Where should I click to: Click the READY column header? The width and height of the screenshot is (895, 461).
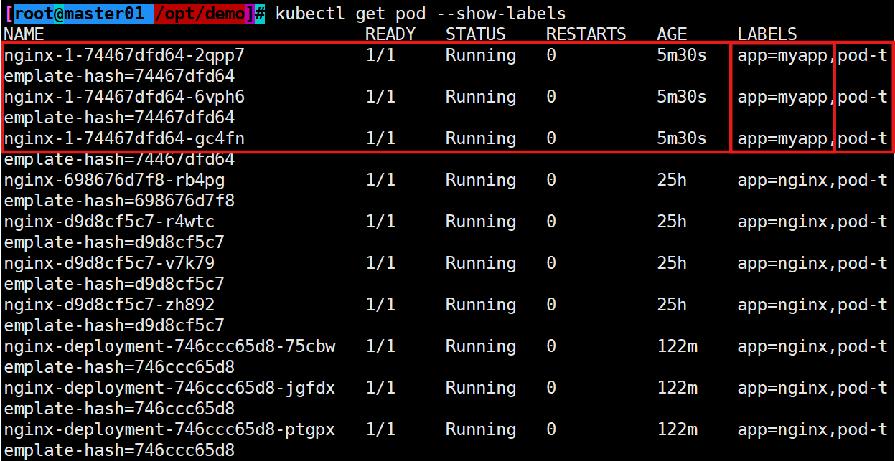tap(390, 34)
